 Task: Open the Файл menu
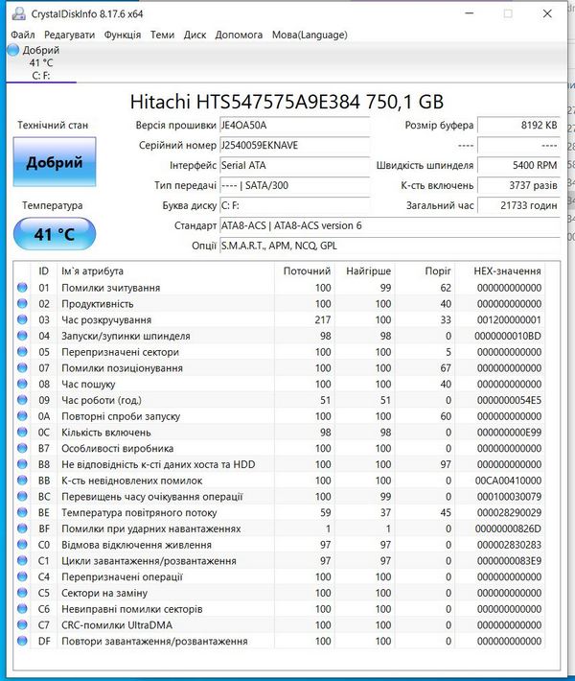coord(23,35)
